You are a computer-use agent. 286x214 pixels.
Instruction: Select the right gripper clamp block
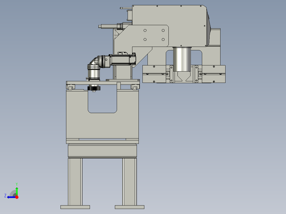tap(214, 74)
